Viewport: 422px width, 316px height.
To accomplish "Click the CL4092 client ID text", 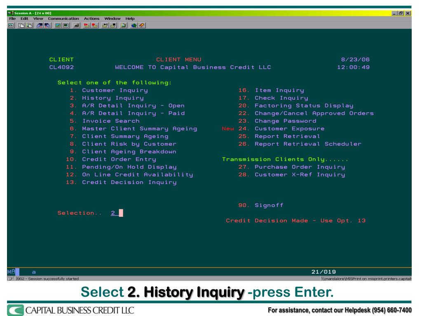I will click(61, 67).
